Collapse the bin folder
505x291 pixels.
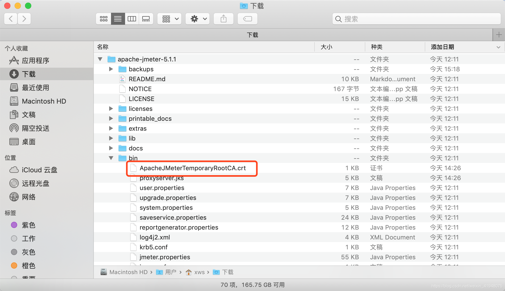111,158
